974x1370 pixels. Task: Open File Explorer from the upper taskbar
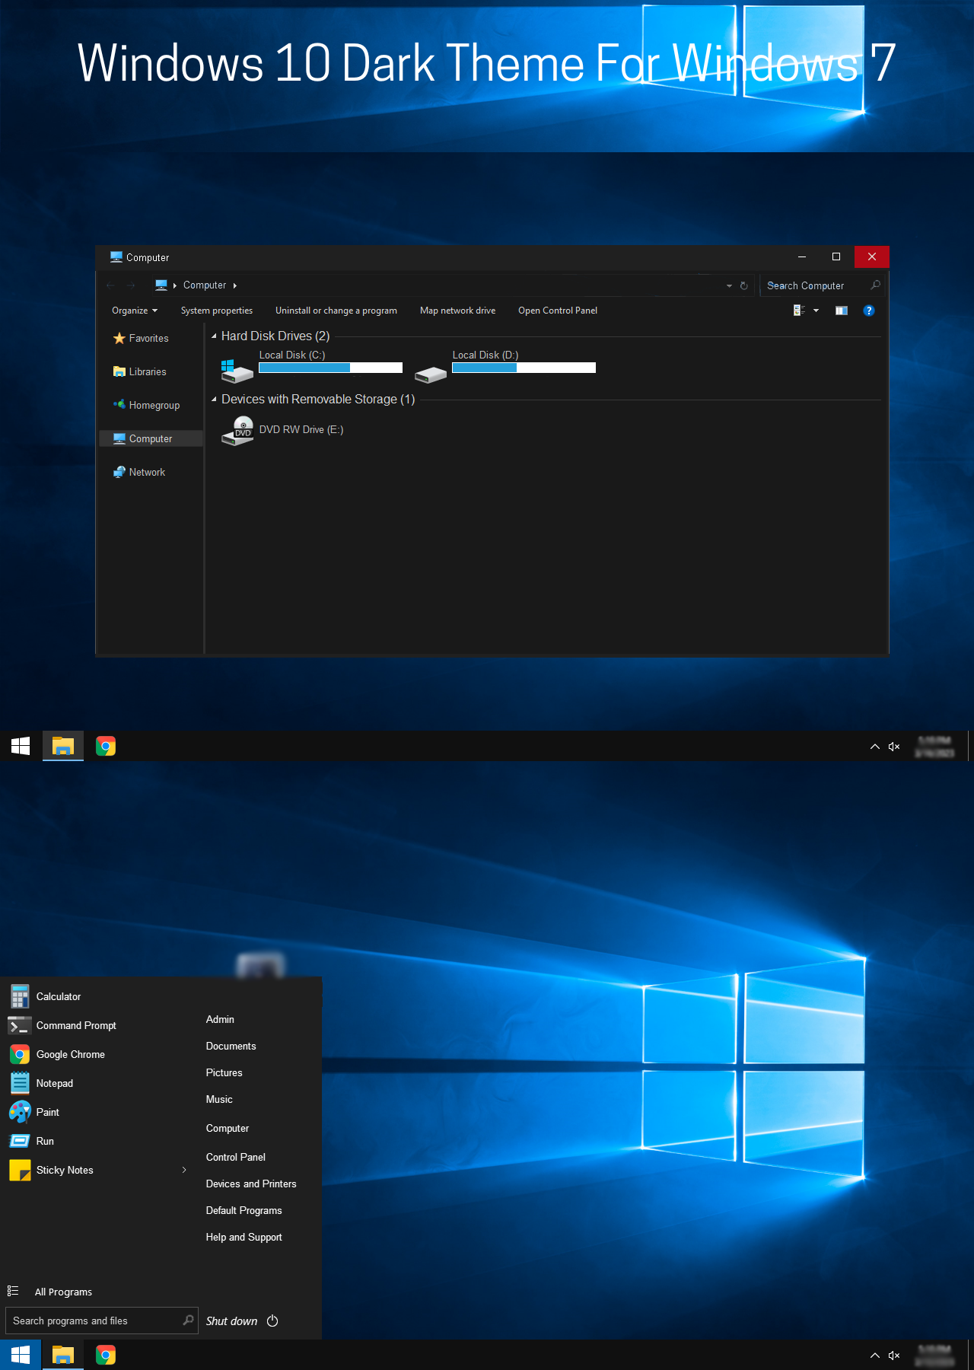point(63,746)
